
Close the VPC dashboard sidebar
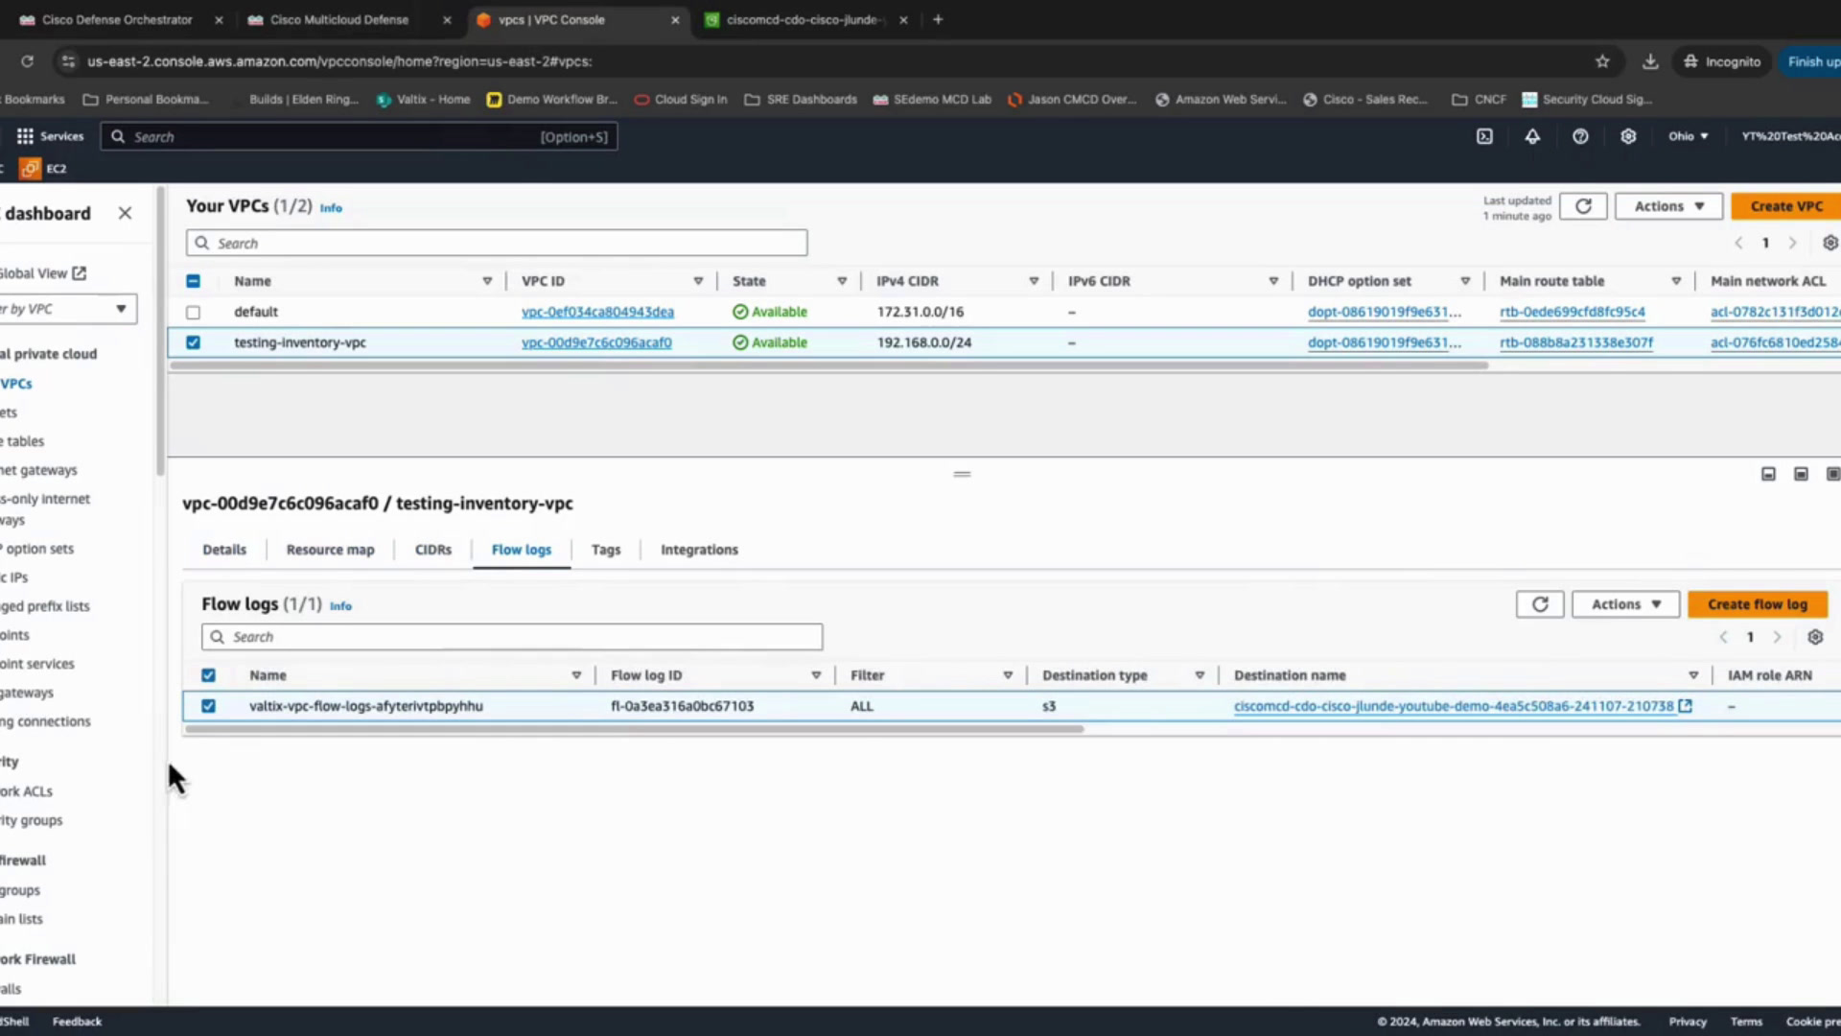[x=125, y=213]
